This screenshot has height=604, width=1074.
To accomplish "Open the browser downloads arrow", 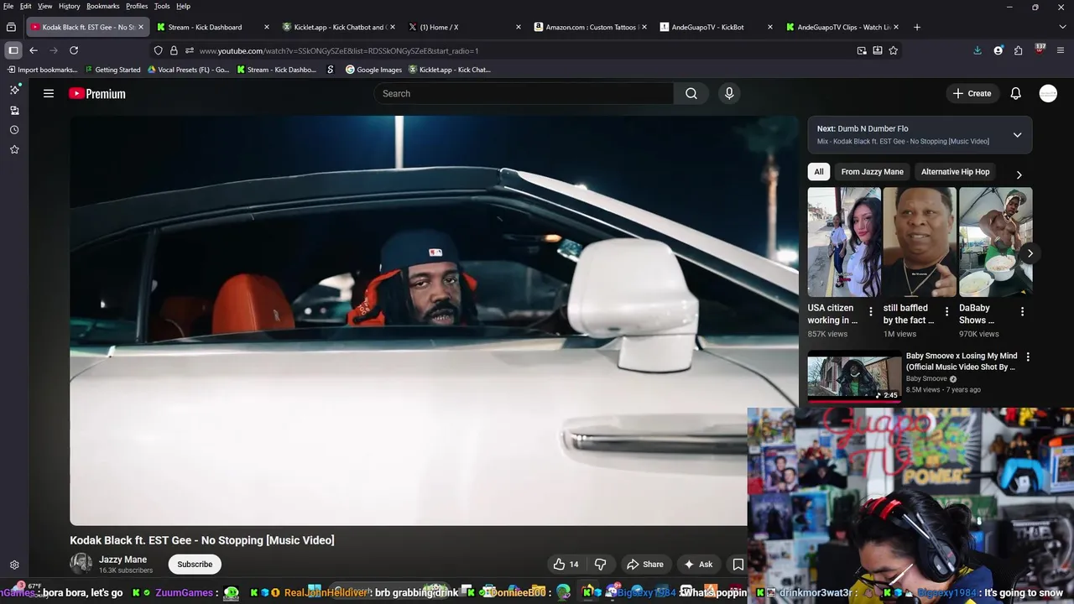I will (978, 50).
